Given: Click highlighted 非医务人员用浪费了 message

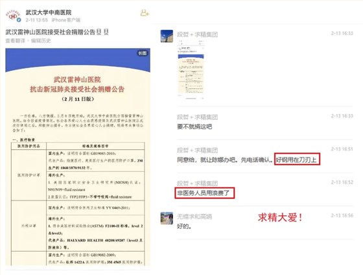Looking at the screenshot, I should click(x=205, y=193).
